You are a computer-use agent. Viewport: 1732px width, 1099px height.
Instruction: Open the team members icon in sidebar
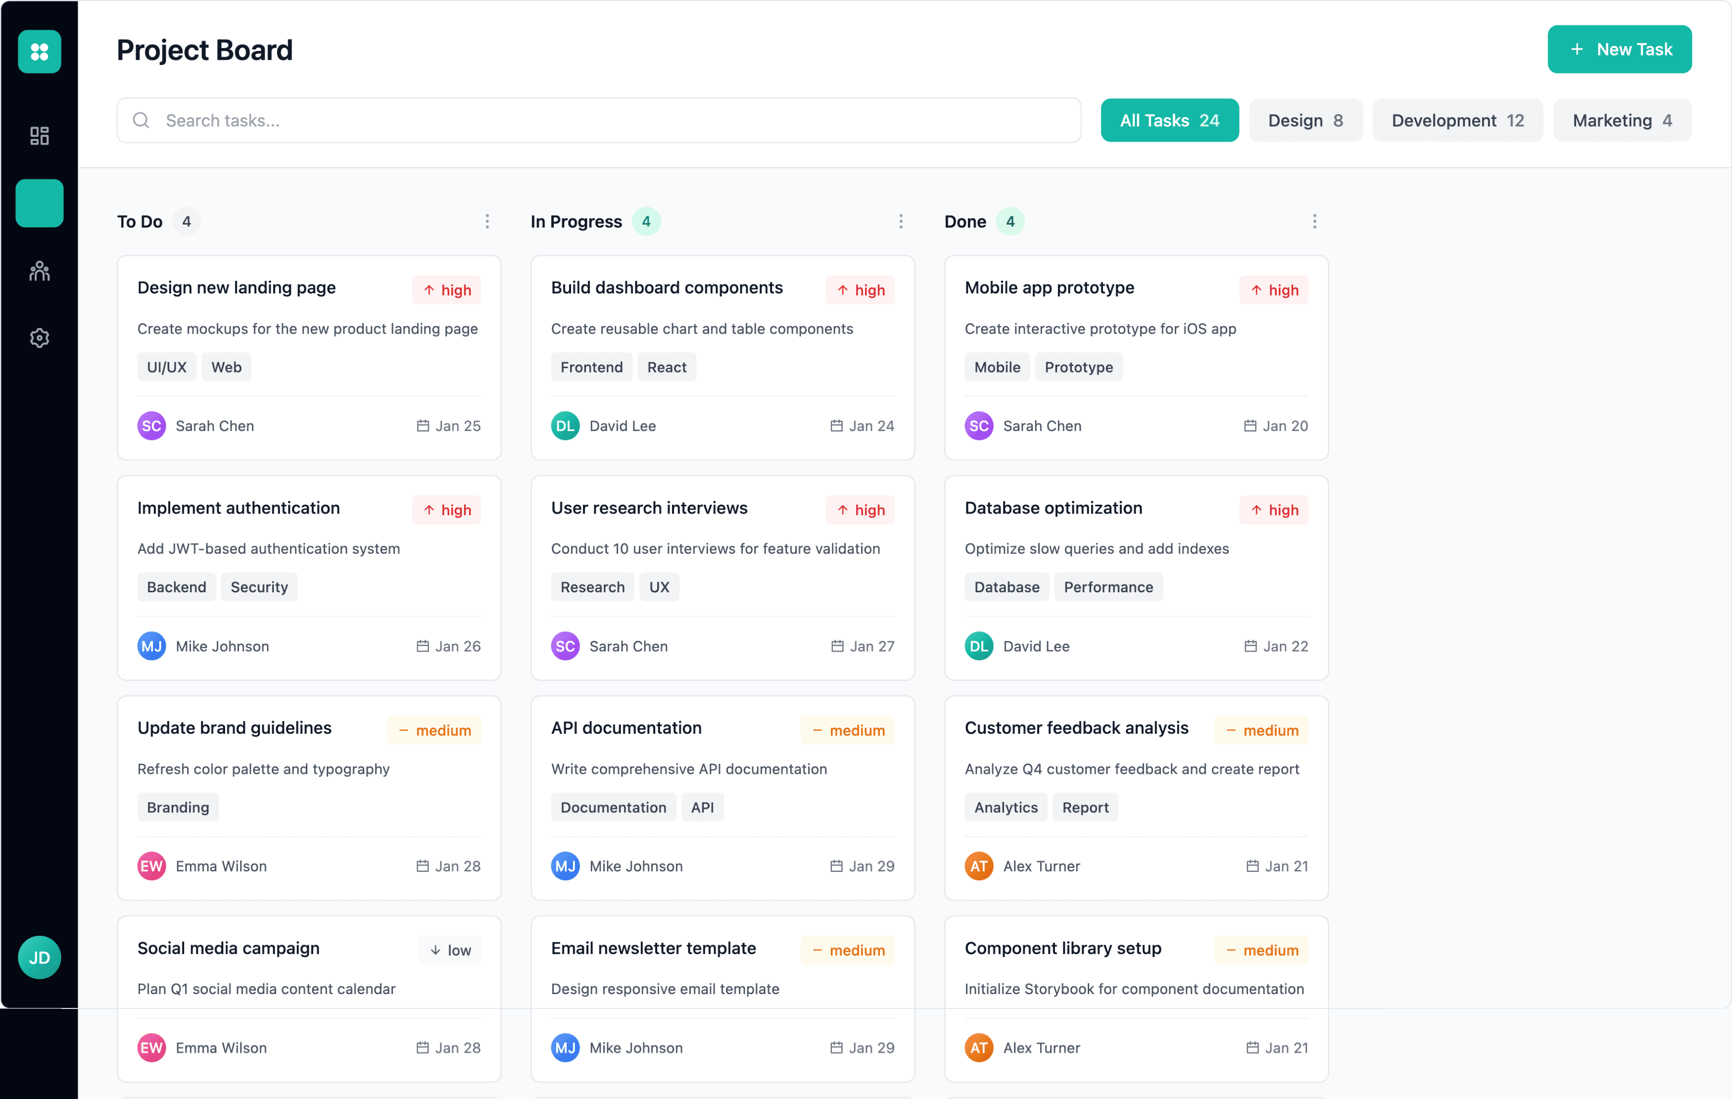click(x=39, y=271)
